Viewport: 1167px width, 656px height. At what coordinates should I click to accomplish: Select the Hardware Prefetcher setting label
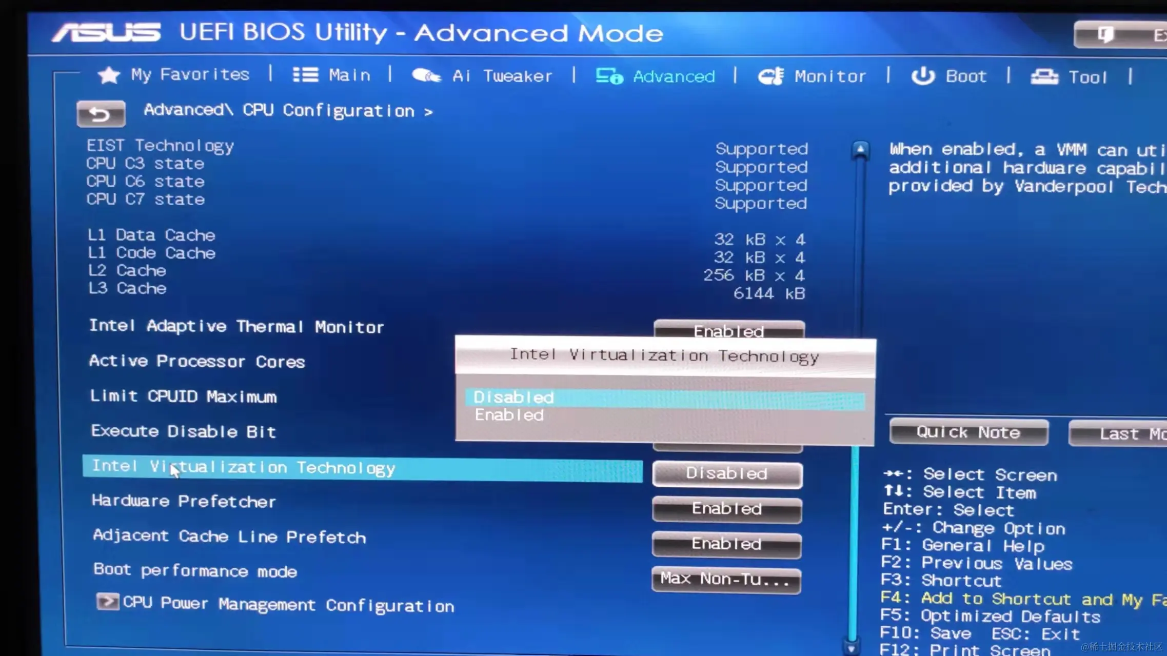coord(184,501)
